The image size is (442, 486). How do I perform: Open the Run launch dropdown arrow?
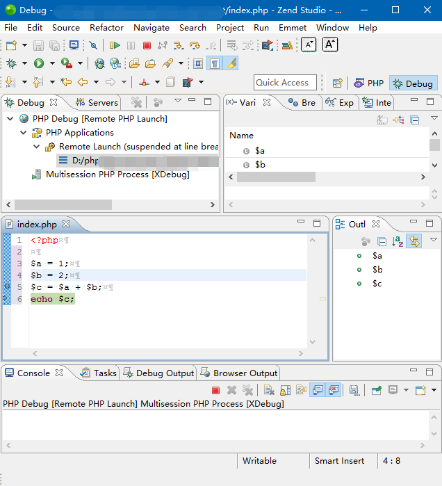click(52, 63)
